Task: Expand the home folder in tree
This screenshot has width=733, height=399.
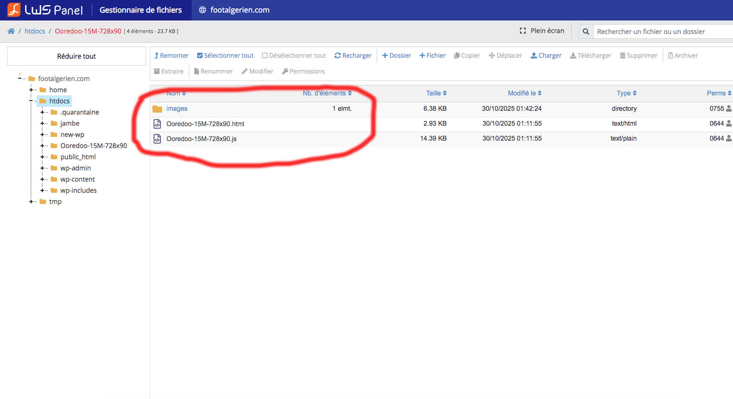Action: (x=31, y=90)
